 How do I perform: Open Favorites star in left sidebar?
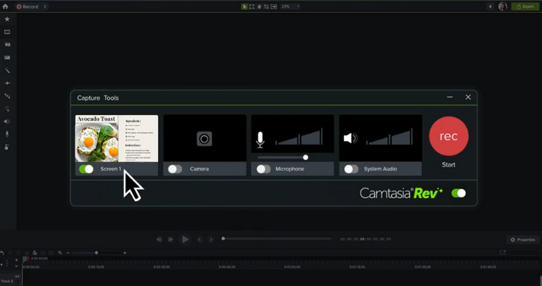tap(7, 19)
